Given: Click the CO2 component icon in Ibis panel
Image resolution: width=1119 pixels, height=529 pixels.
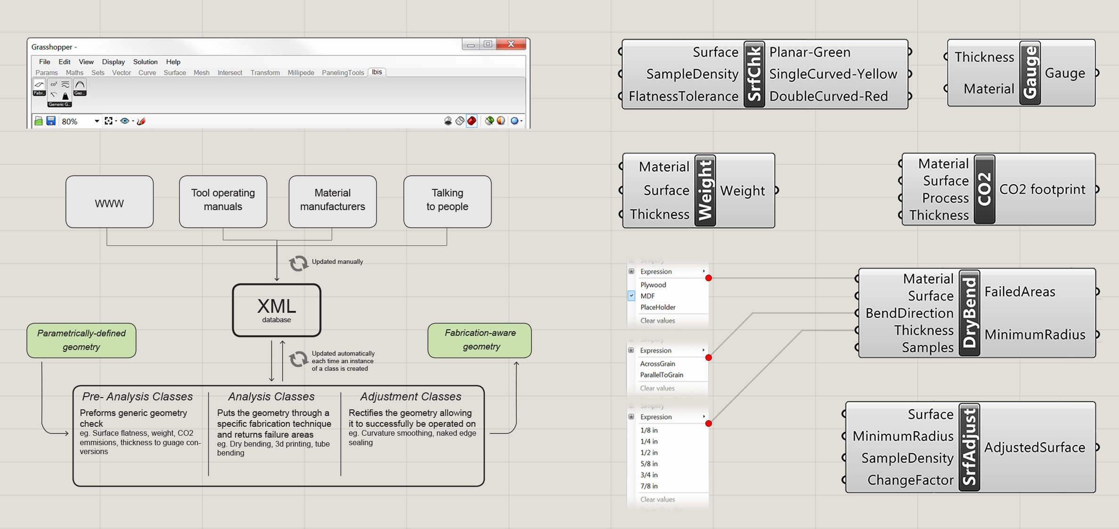Looking at the screenshot, I should [54, 85].
